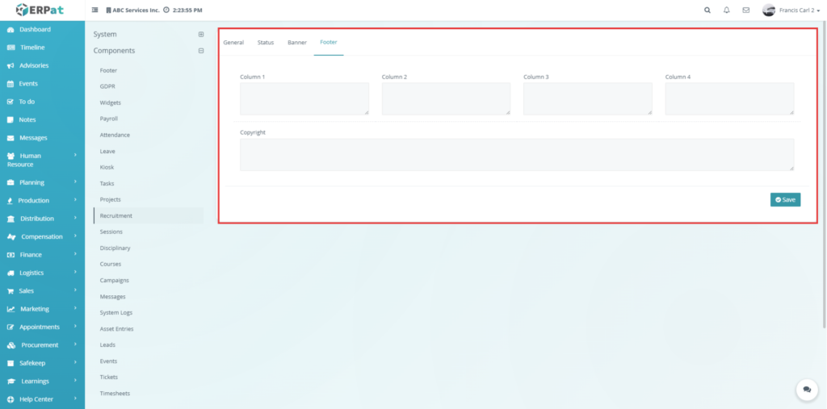Click the Logistics truck icon
This screenshot has height=409, width=827.
pyautogui.click(x=10, y=273)
